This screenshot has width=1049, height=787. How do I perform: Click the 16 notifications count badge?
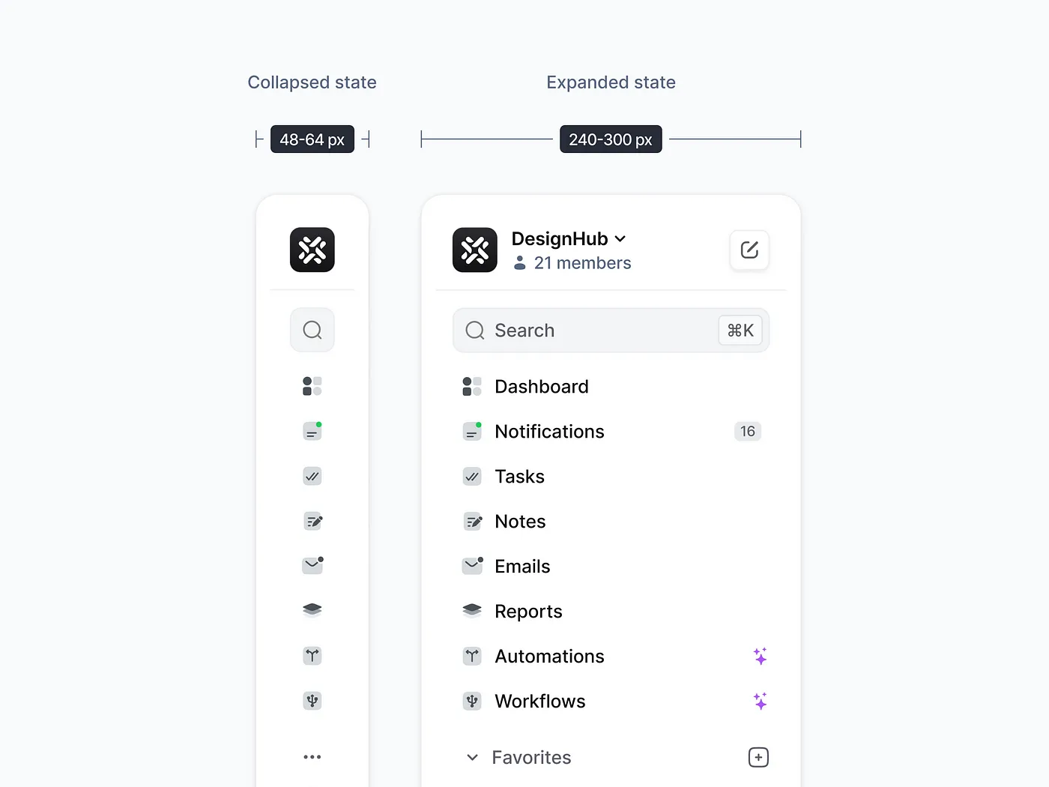click(x=748, y=431)
